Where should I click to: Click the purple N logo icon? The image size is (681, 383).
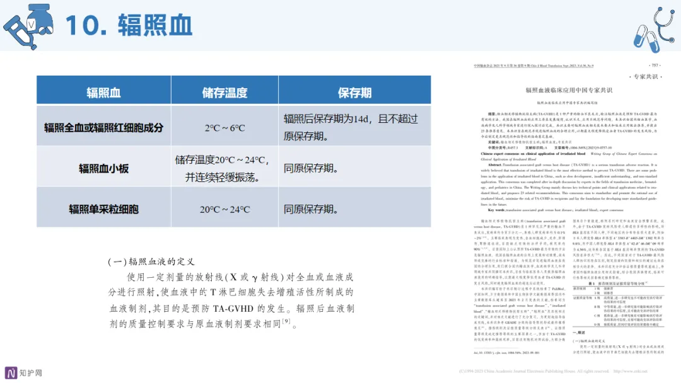(11, 373)
